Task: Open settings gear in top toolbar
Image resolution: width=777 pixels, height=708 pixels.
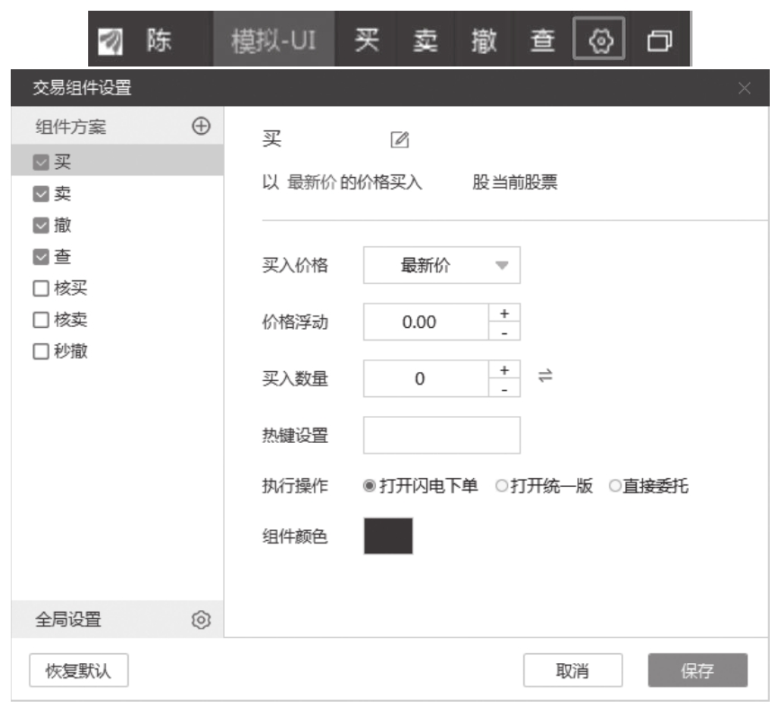Action: coord(599,40)
